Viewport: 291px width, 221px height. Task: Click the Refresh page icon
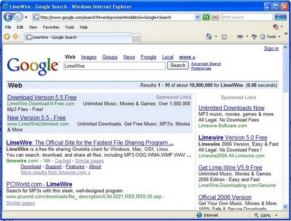click(206, 17)
